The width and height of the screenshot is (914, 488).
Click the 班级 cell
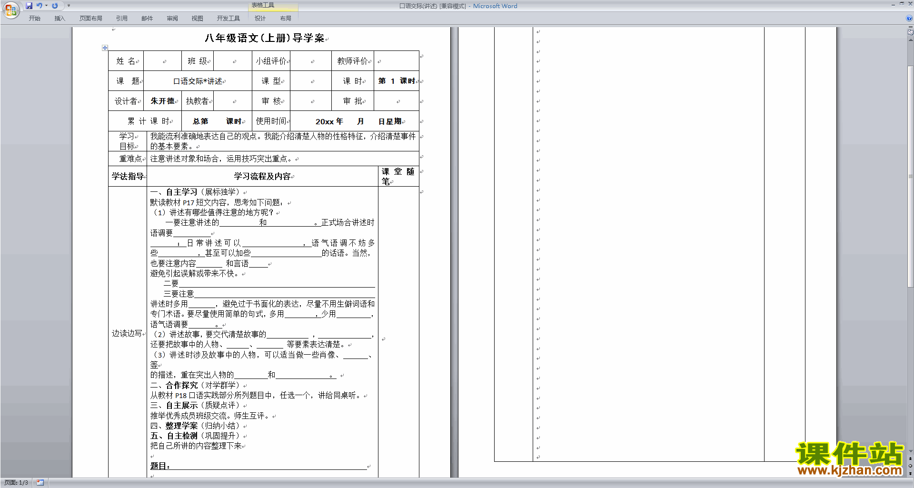tap(198, 61)
